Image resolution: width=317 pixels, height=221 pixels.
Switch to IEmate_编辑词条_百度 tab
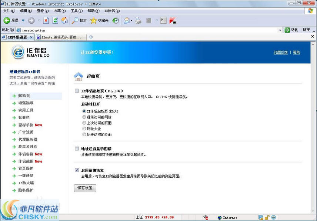click(x=61, y=37)
